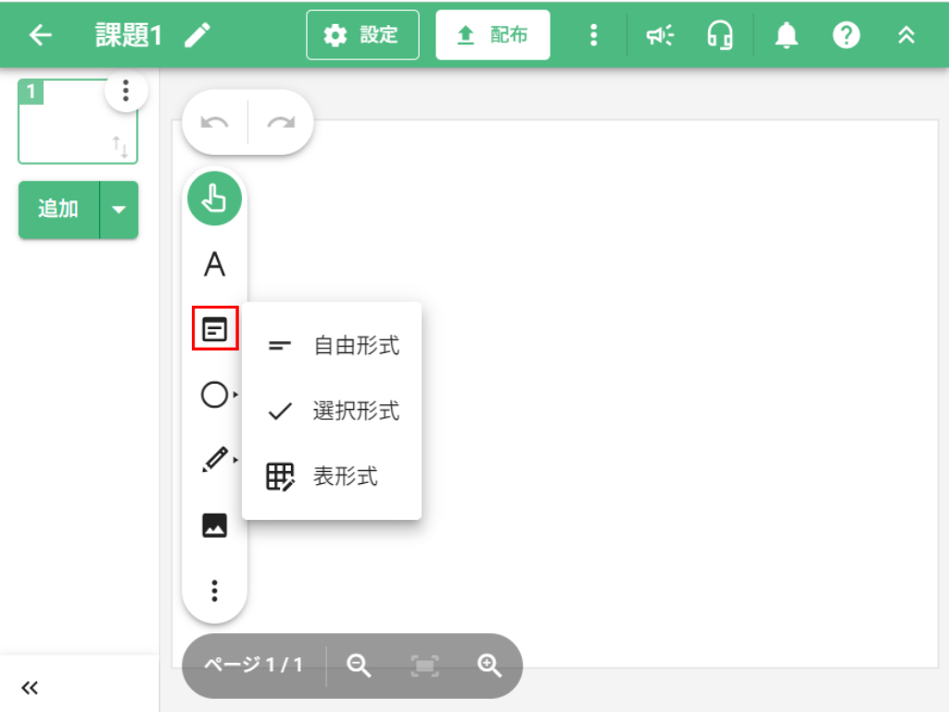This screenshot has width=949, height=712.
Task: Open the pen drawing tool
Action: 216,460
